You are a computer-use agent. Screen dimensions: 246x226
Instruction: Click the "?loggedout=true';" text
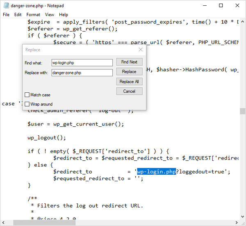click(203, 171)
